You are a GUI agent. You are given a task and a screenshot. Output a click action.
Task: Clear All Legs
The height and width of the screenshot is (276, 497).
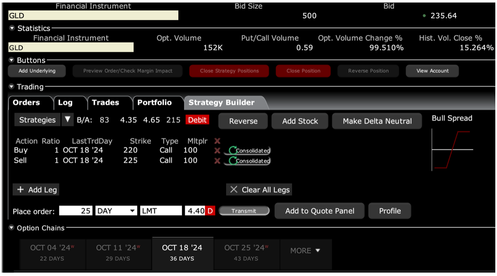259,190
